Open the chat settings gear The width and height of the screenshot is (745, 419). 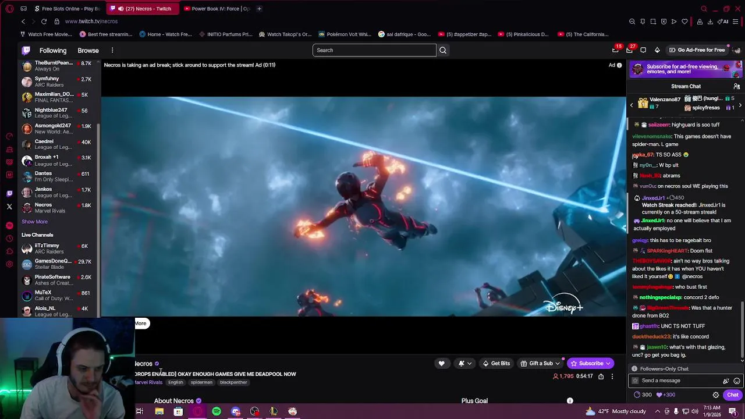coord(716,395)
